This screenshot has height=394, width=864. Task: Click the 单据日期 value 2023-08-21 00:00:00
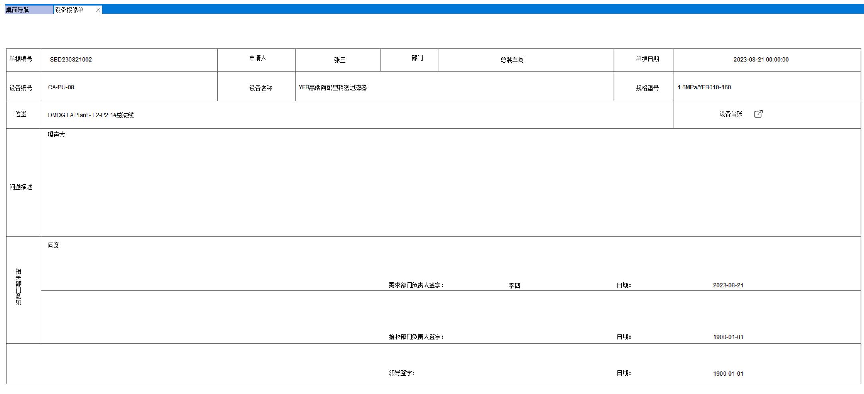761,60
